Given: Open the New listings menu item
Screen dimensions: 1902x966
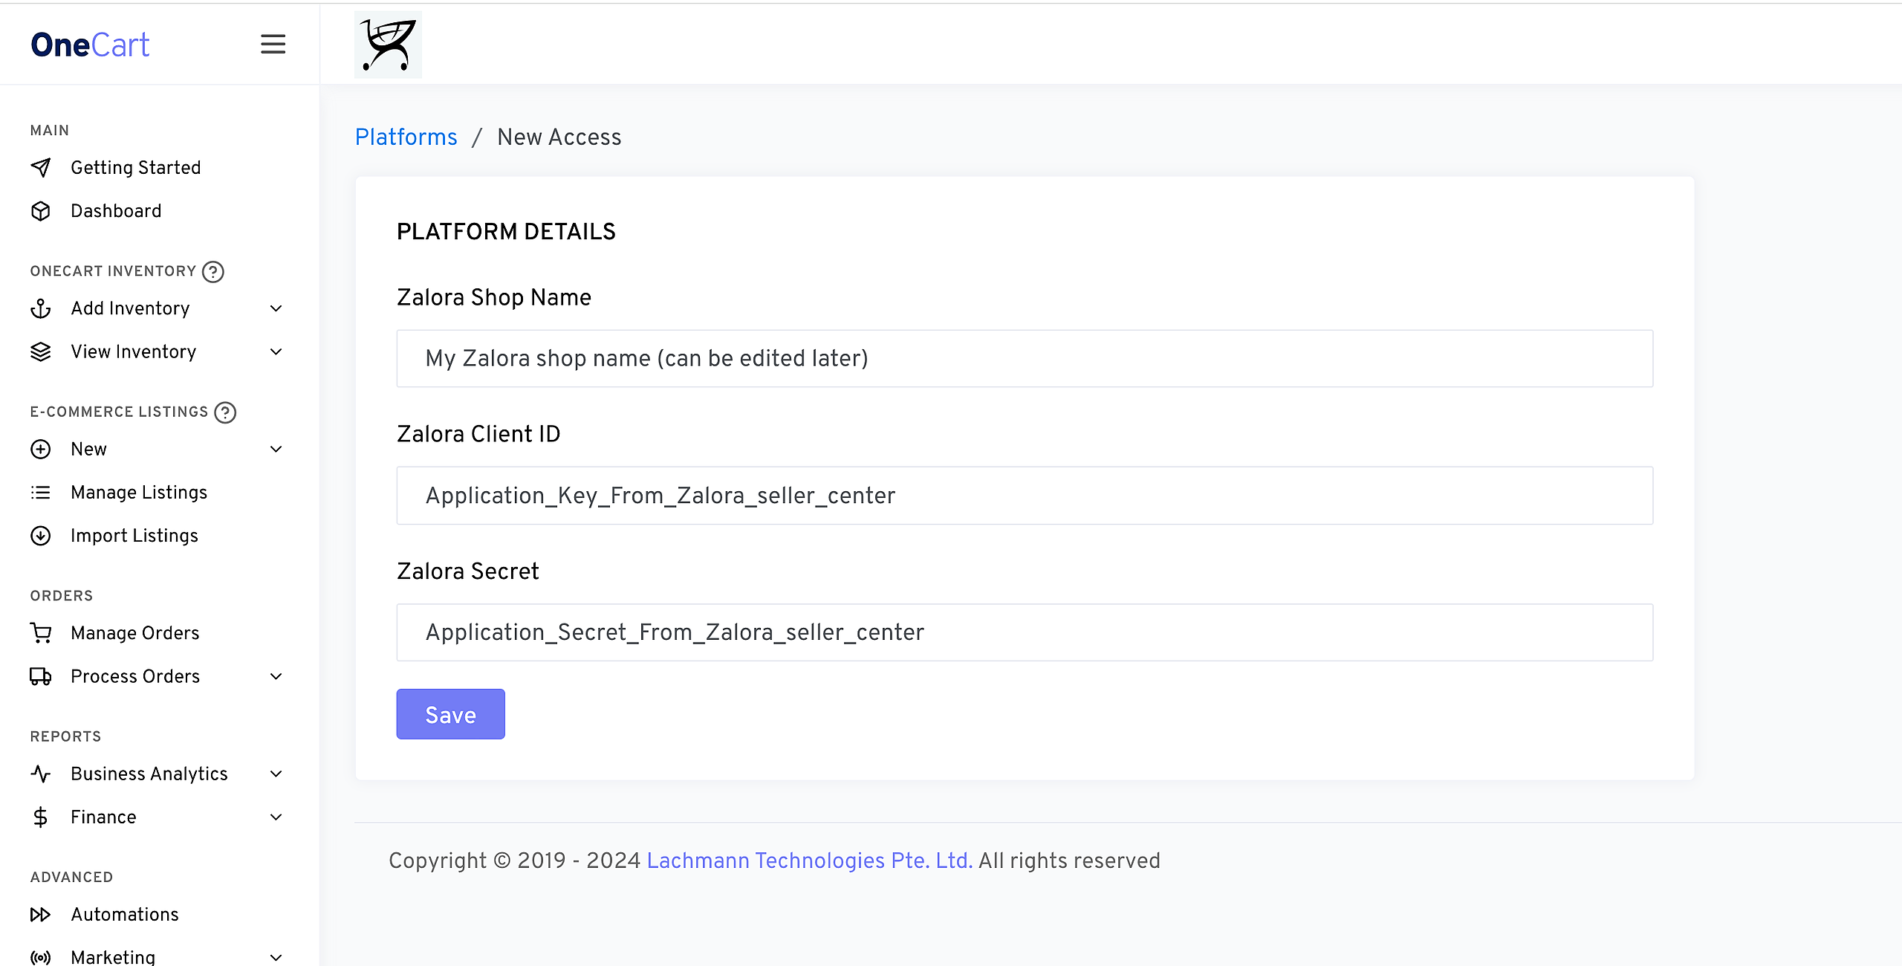Looking at the screenshot, I should pyautogui.click(x=89, y=449).
